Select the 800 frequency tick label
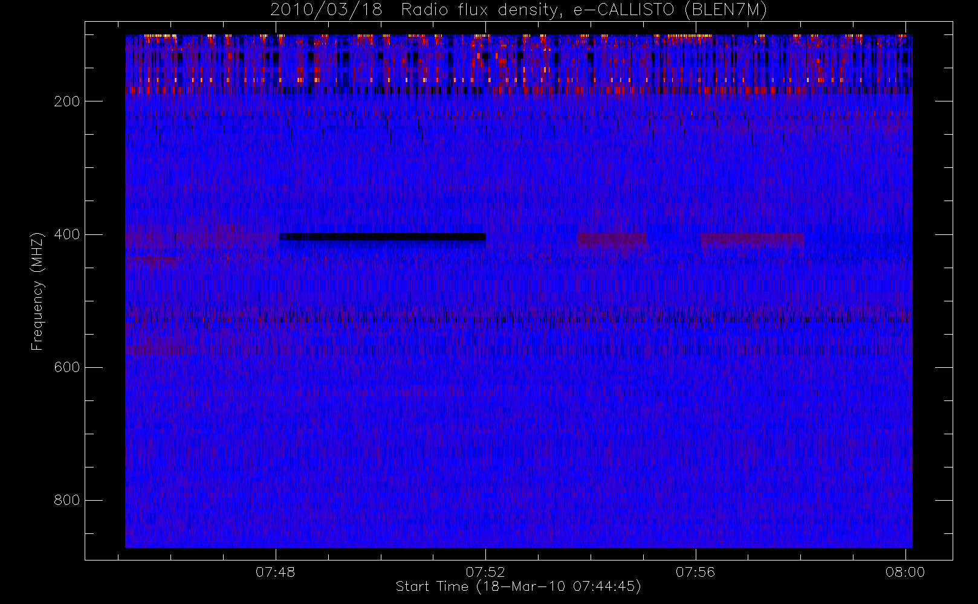The width and height of the screenshot is (978, 604). pos(67,500)
